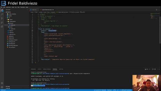This screenshot has height=91, width=161.
Task: Click errors and warnings status bar indicator
Action: [x=3, y=90]
